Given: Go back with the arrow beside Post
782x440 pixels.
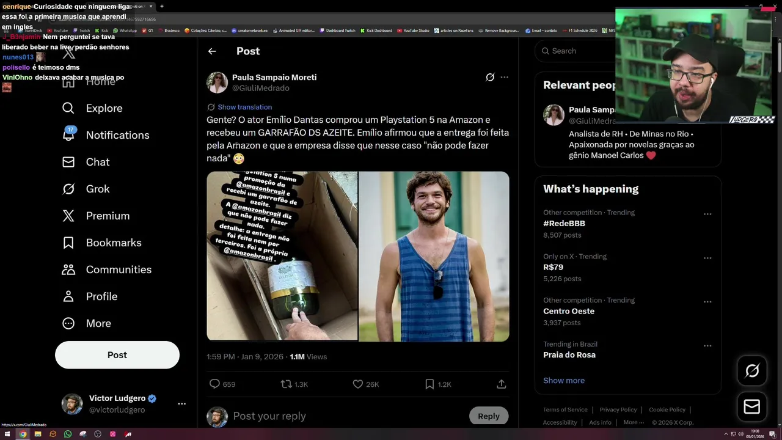Looking at the screenshot, I should click(x=212, y=51).
